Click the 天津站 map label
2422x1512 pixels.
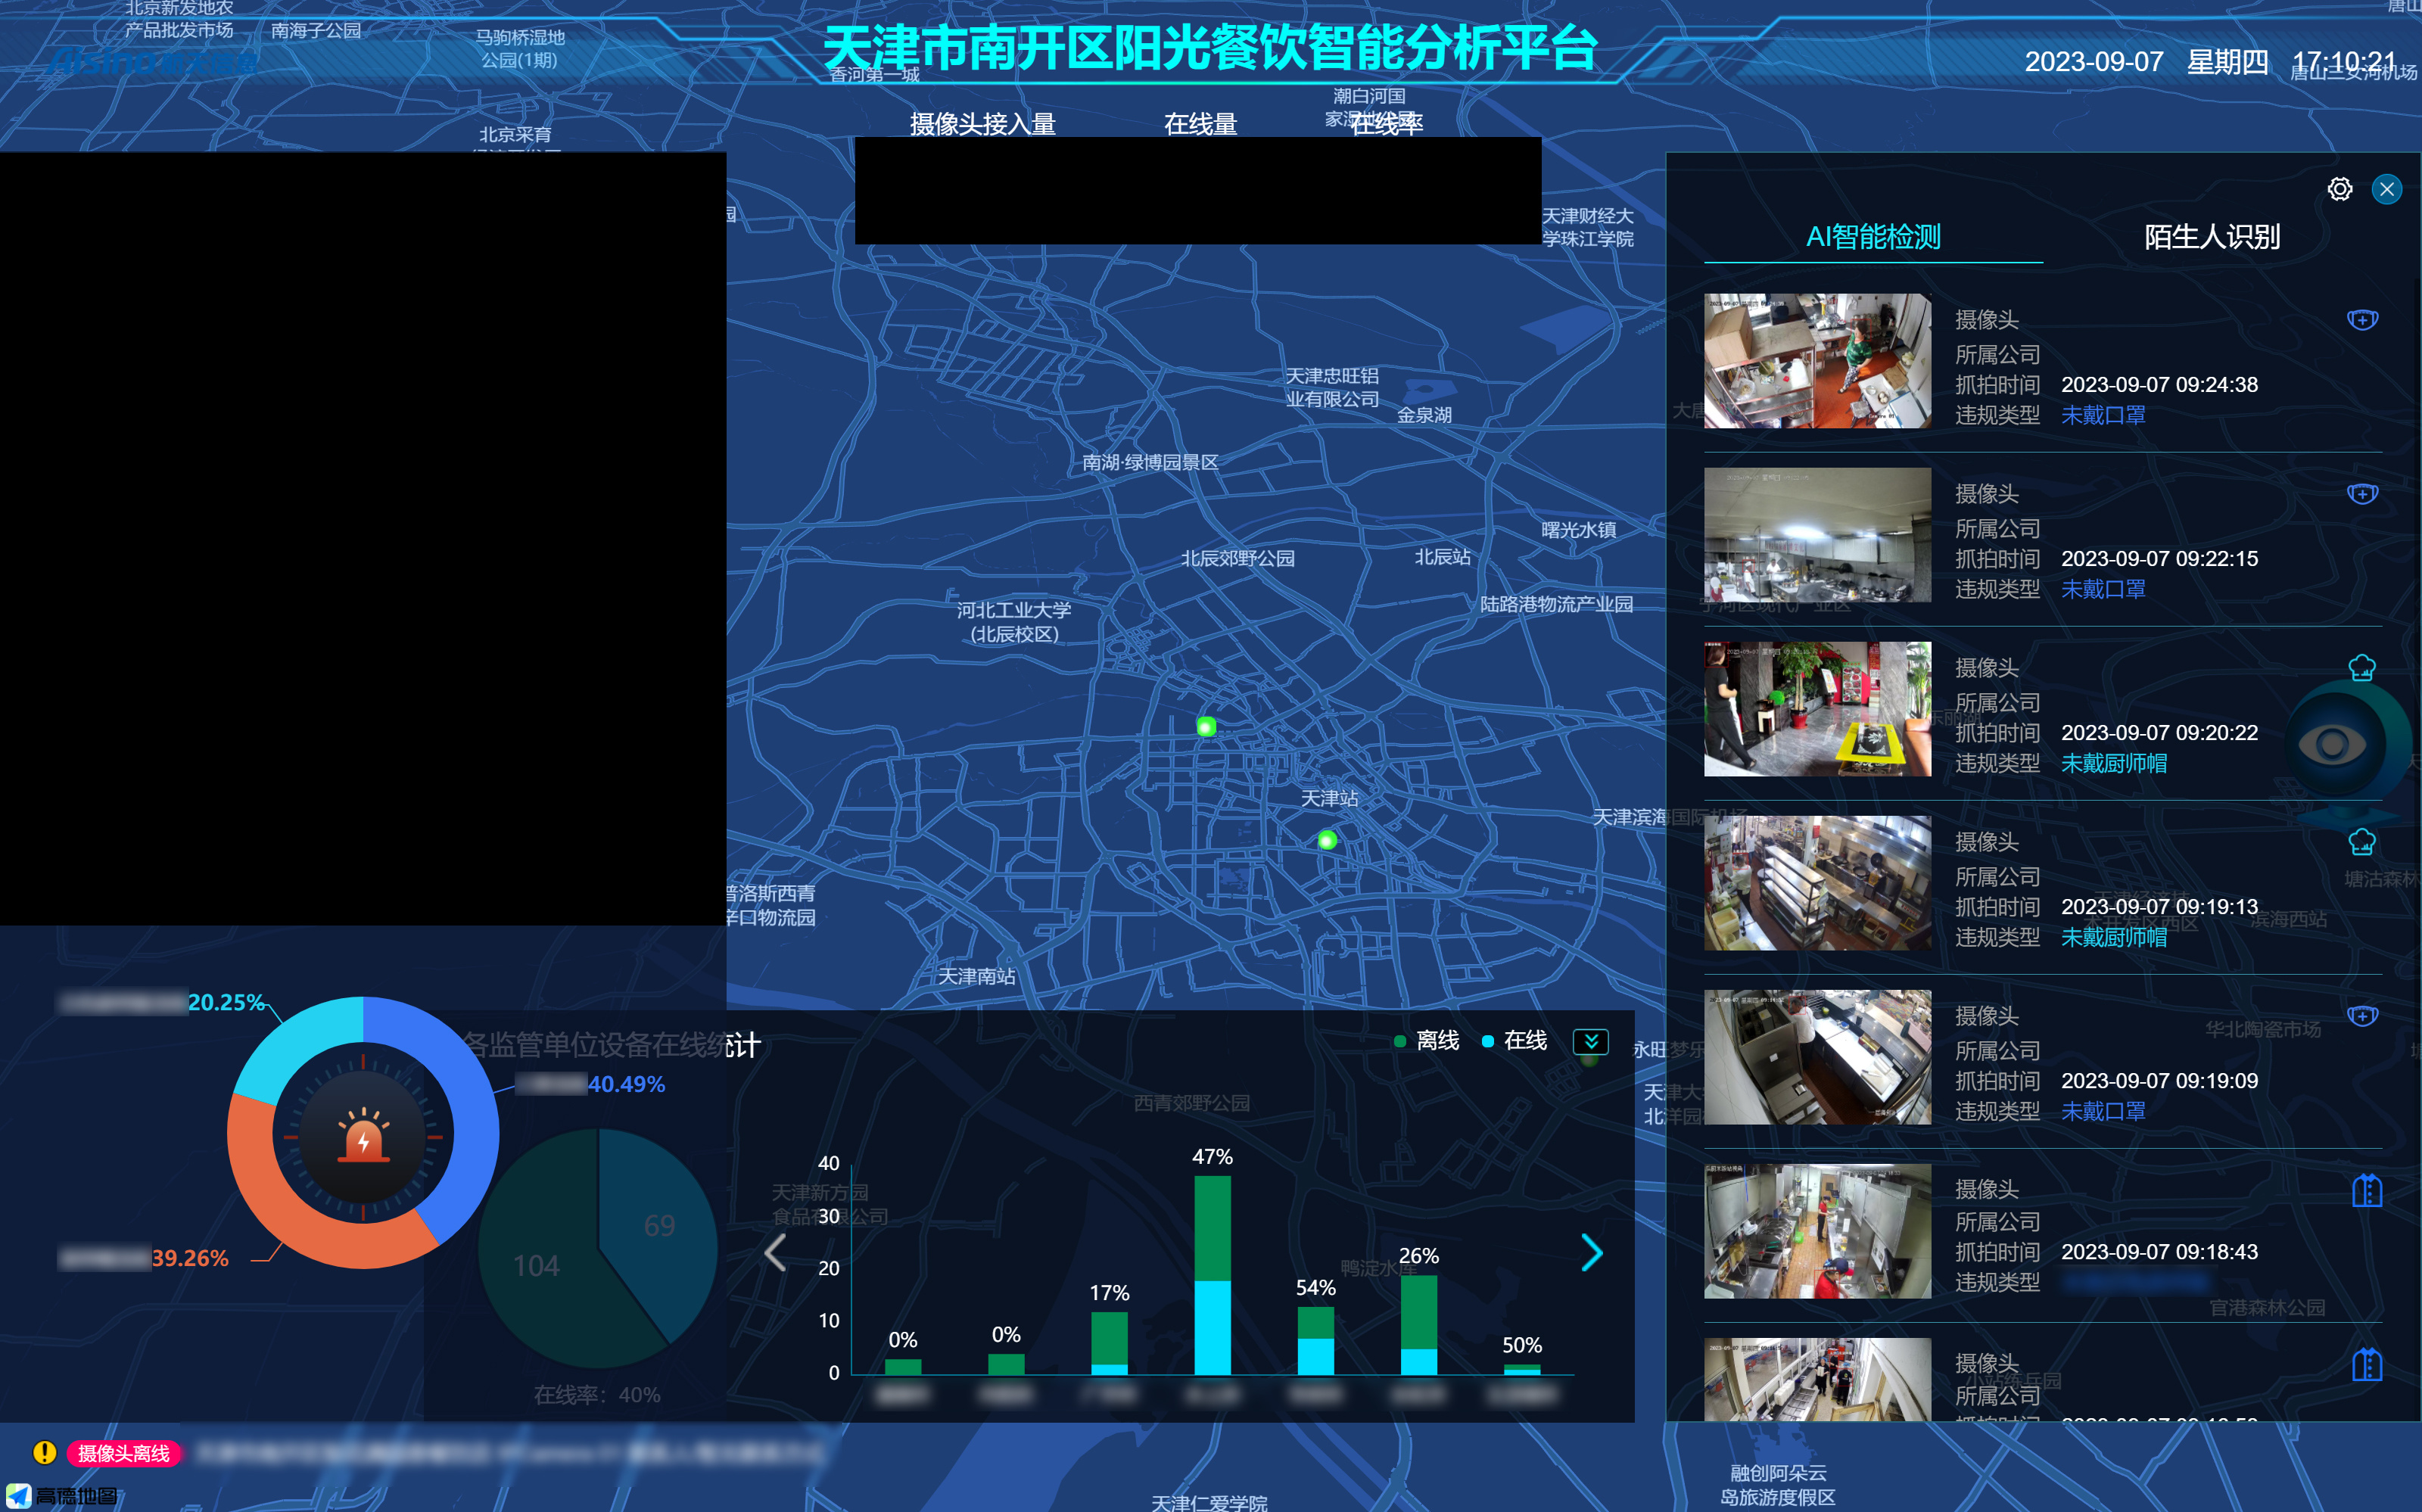point(1329,798)
